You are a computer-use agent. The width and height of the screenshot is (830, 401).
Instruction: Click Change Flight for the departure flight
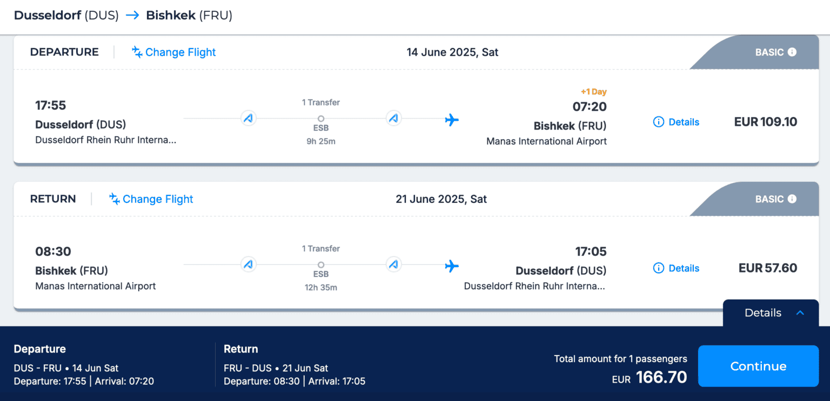pyautogui.click(x=180, y=52)
